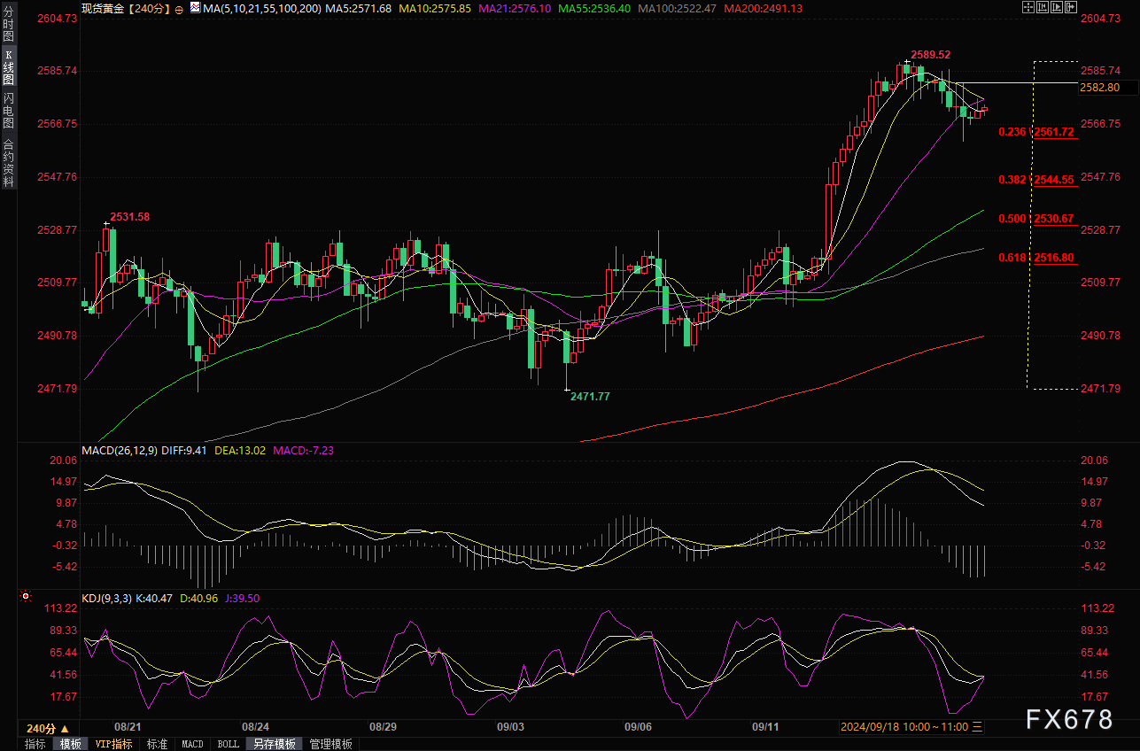Open 管理模板 template manager

pos(330,744)
